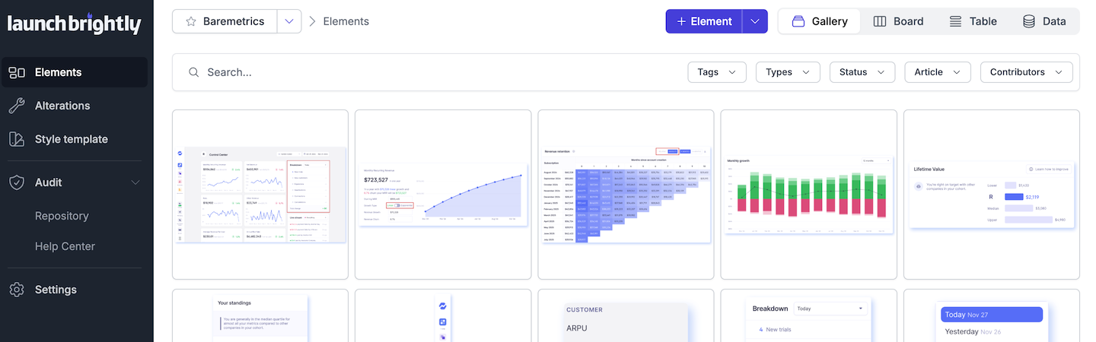Switch to Table view
Image resolution: width=1096 pixels, height=342 pixels.
coord(973,21)
